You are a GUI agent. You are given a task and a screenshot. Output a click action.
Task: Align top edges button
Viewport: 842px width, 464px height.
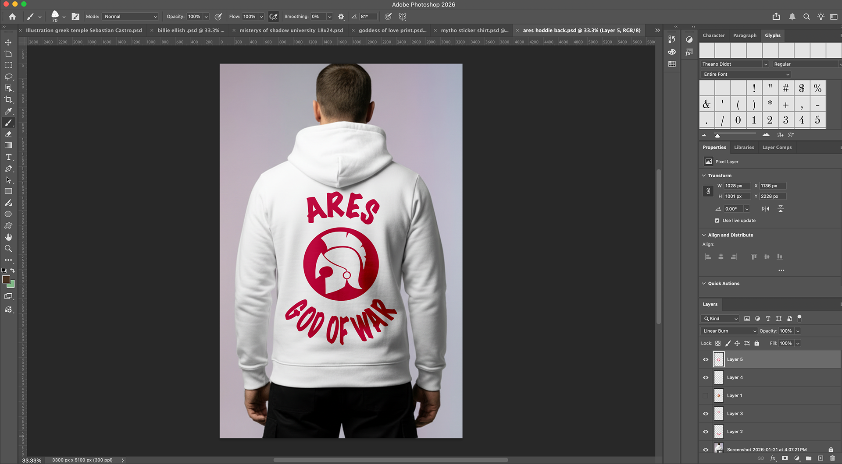click(x=754, y=257)
